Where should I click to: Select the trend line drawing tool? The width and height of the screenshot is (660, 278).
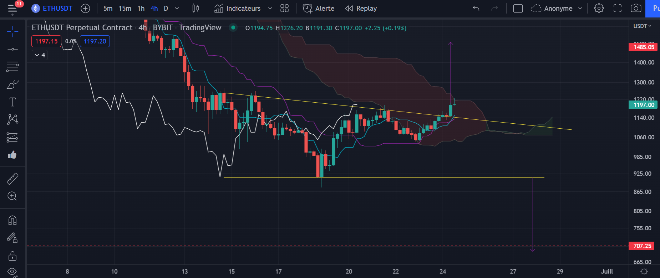[12, 49]
